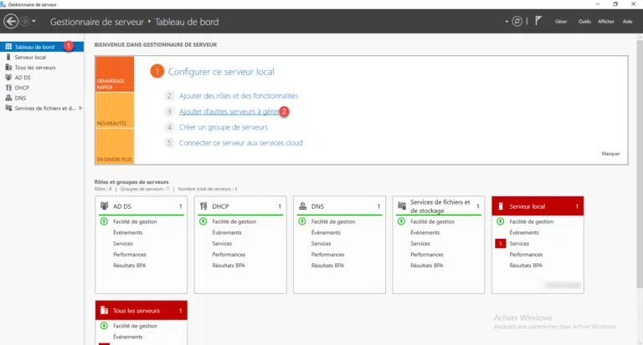Click red services alert badge in Serveur local
The height and width of the screenshot is (345, 643).
pyautogui.click(x=500, y=243)
